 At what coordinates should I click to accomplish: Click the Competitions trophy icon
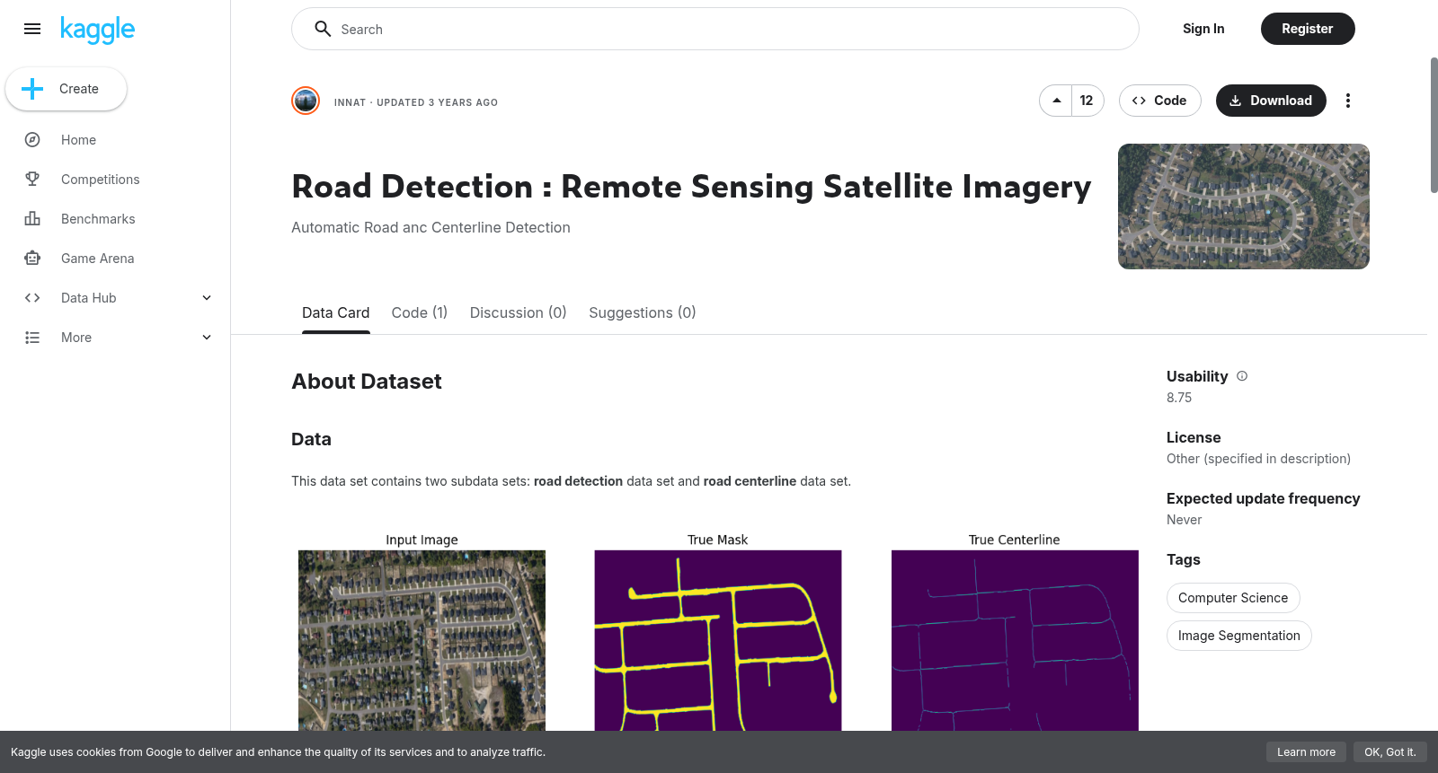(x=32, y=180)
